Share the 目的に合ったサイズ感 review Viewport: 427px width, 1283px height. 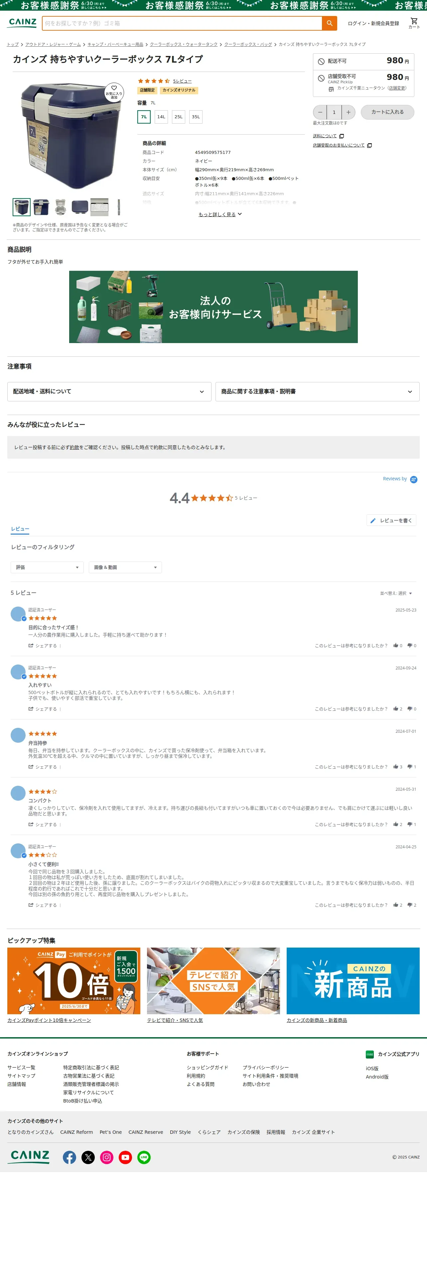click(43, 645)
